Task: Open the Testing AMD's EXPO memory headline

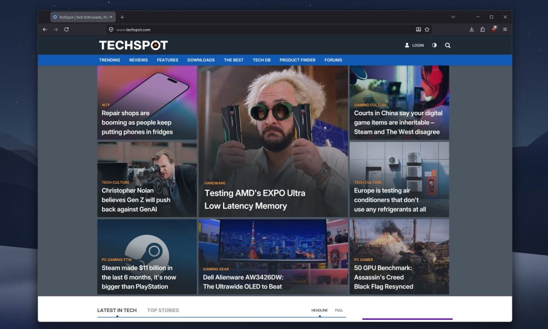Action: point(255,199)
